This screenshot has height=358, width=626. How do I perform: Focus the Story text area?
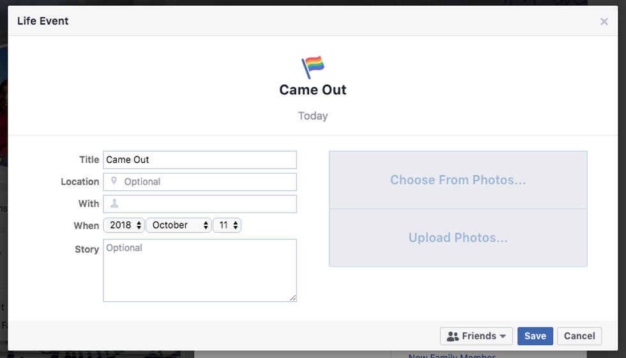click(199, 270)
